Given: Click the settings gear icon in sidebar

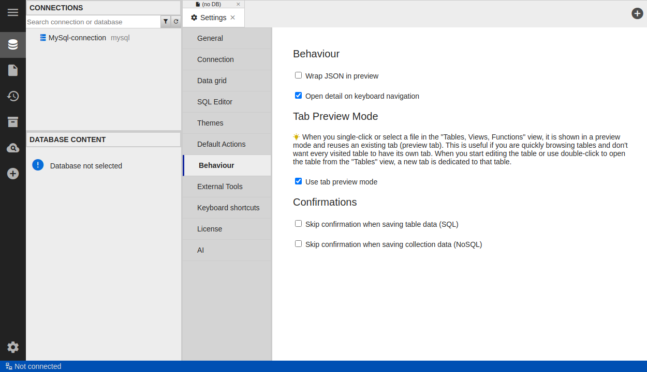Looking at the screenshot, I should pyautogui.click(x=13, y=347).
